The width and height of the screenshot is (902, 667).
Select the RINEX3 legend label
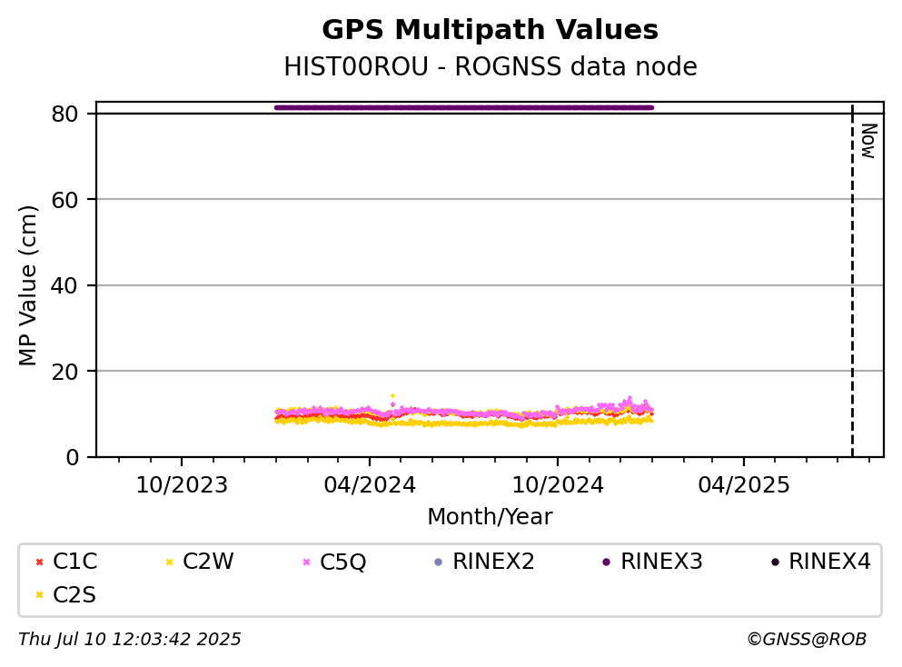point(661,562)
